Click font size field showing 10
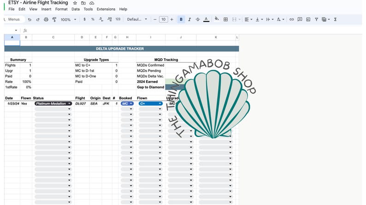This screenshot has width=366, height=205. coord(163,19)
